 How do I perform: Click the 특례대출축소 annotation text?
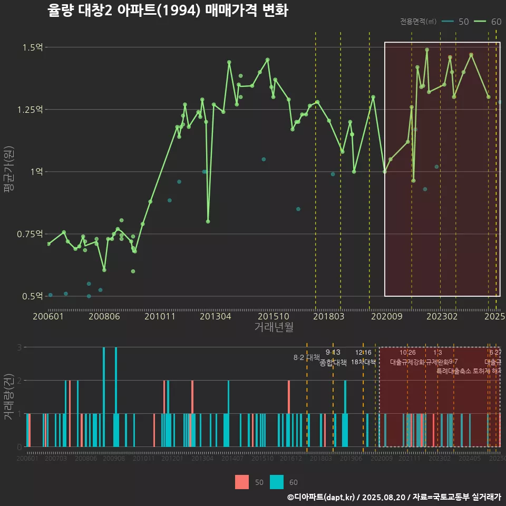(454, 371)
